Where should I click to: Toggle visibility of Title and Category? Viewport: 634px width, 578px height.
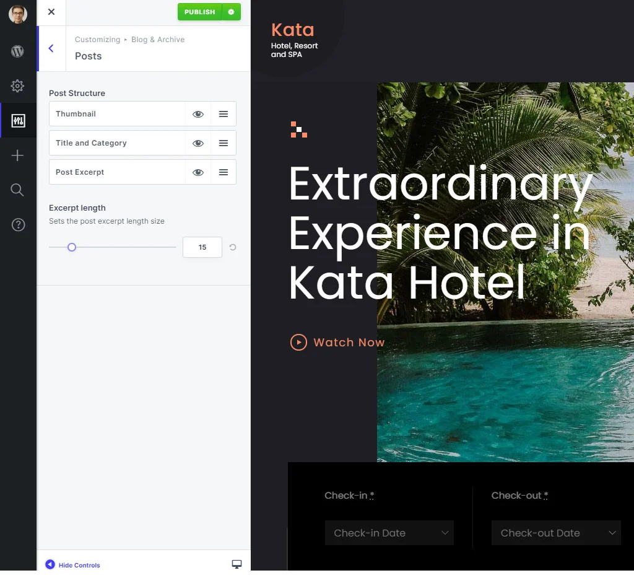click(x=198, y=143)
